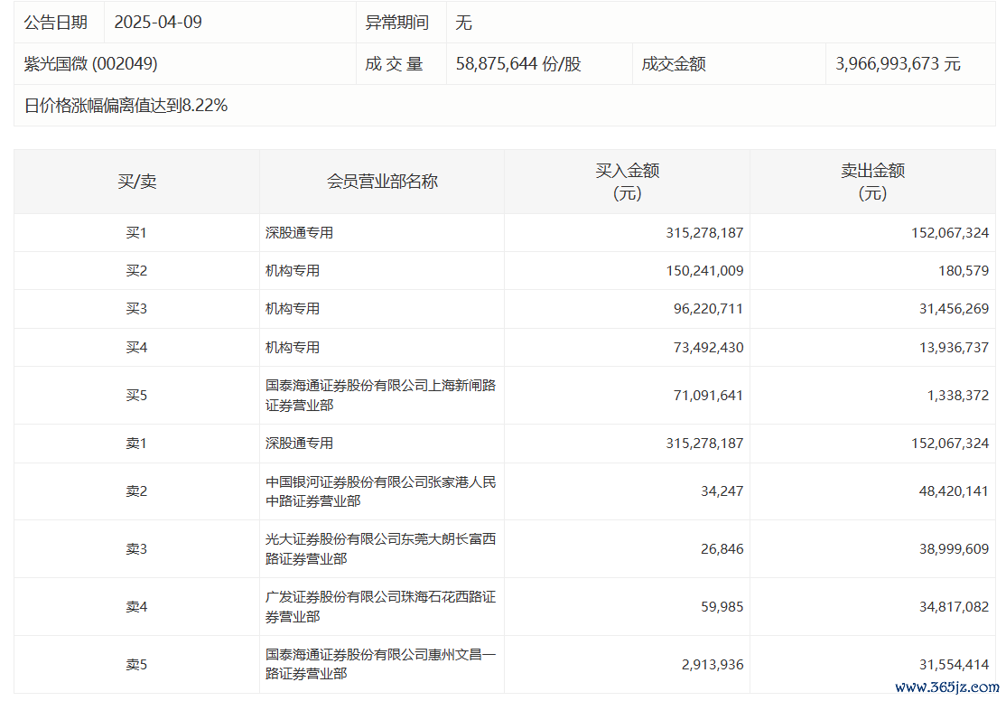
Task: Click the announcement date 2025-04-09
Action: 158,23
